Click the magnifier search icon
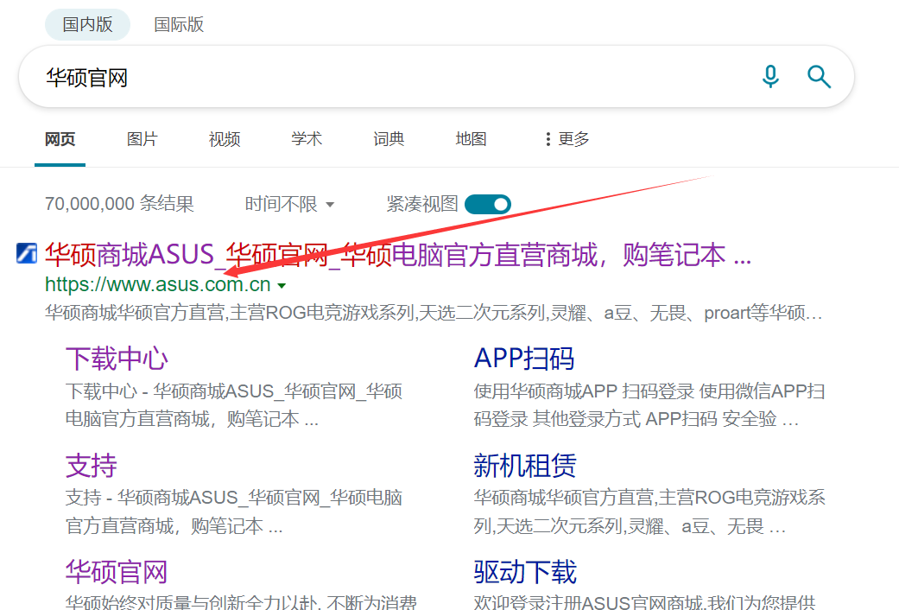This screenshot has width=899, height=610. point(819,76)
